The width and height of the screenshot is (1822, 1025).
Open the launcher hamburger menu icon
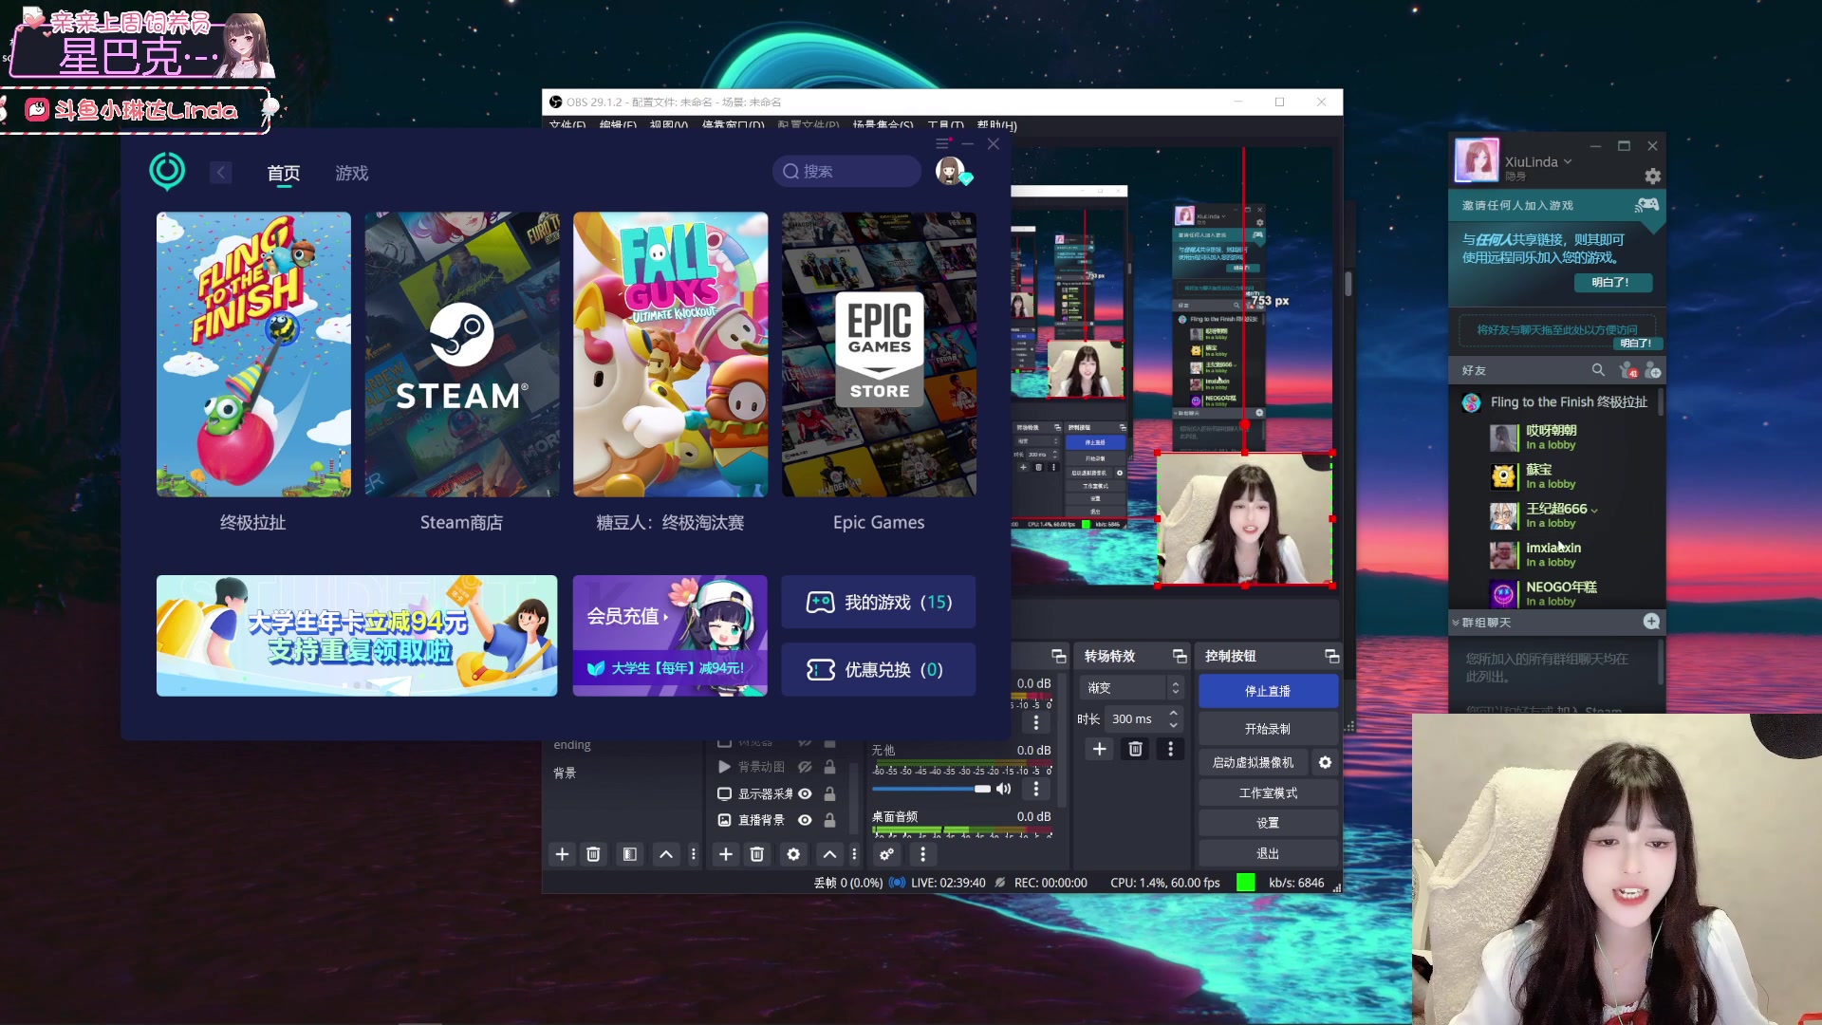pos(942,143)
